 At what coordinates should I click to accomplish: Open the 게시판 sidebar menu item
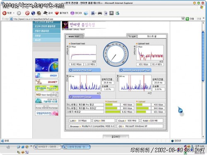(46, 40)
